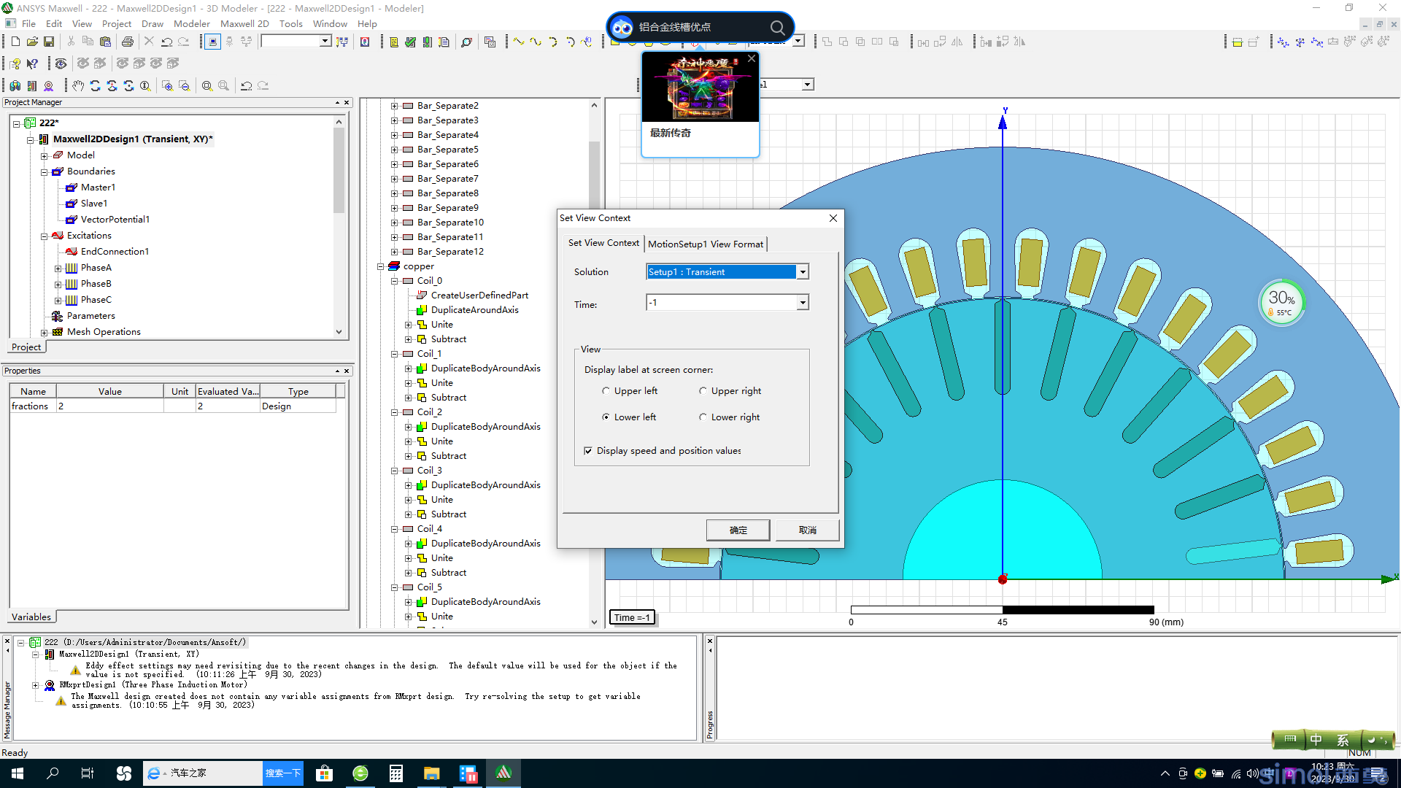Switch to MotionSetup1 View Format tab
Screen dimensions: 1401x788
[x=706, y=244]
